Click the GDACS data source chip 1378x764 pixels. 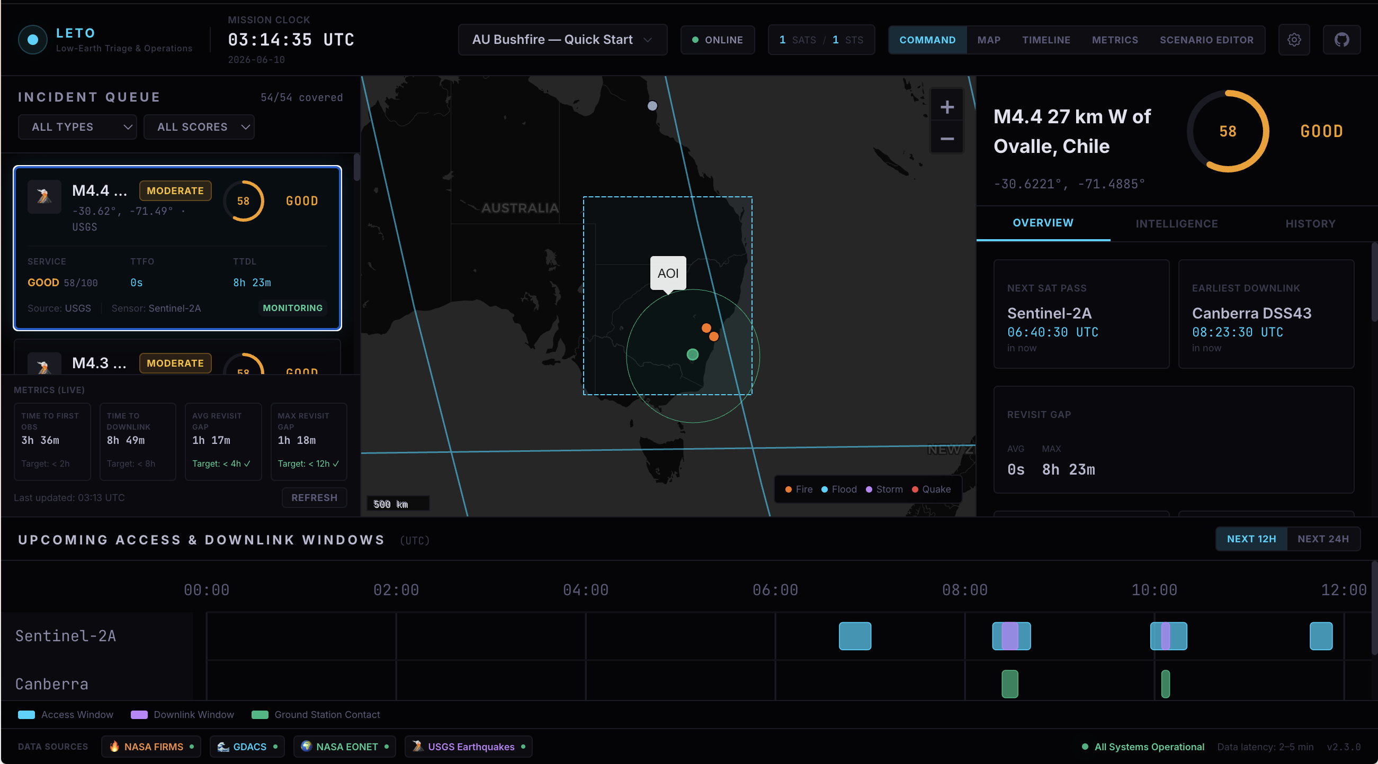(x=247, y=747)
